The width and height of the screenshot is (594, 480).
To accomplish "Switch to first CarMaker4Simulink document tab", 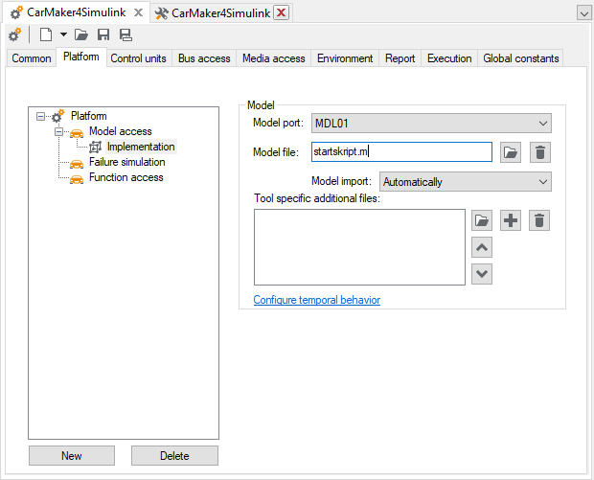I will pyautogui.click(x=76, y=12).
